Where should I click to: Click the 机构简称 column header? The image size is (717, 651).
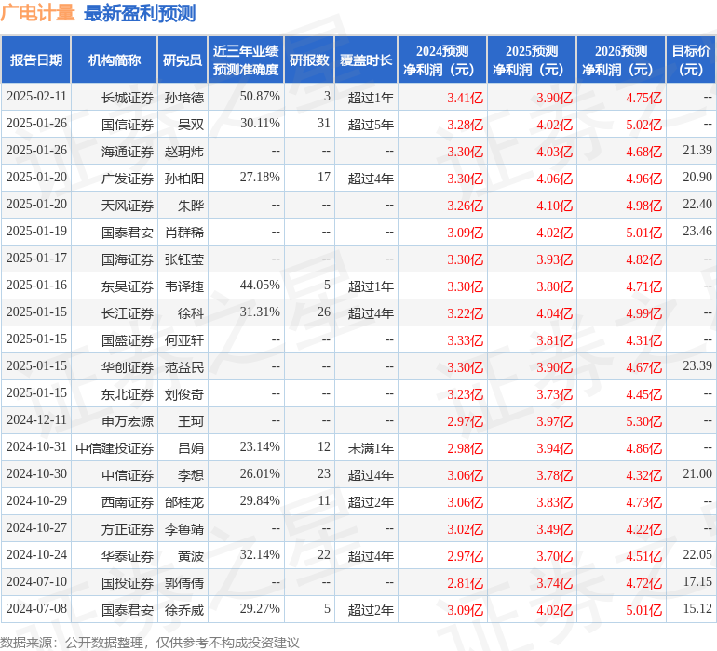[x=115, y=60]
